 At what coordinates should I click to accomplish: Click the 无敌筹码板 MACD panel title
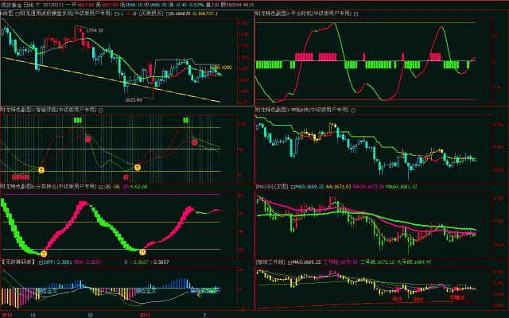(x=17, y=262)
